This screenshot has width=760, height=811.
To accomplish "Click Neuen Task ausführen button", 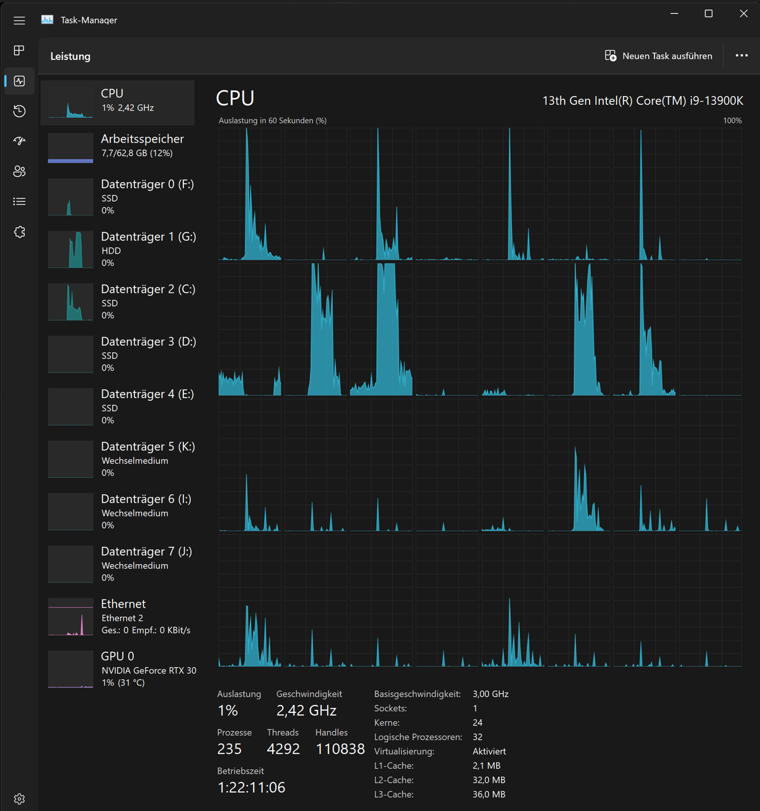I will coord(658,56).
